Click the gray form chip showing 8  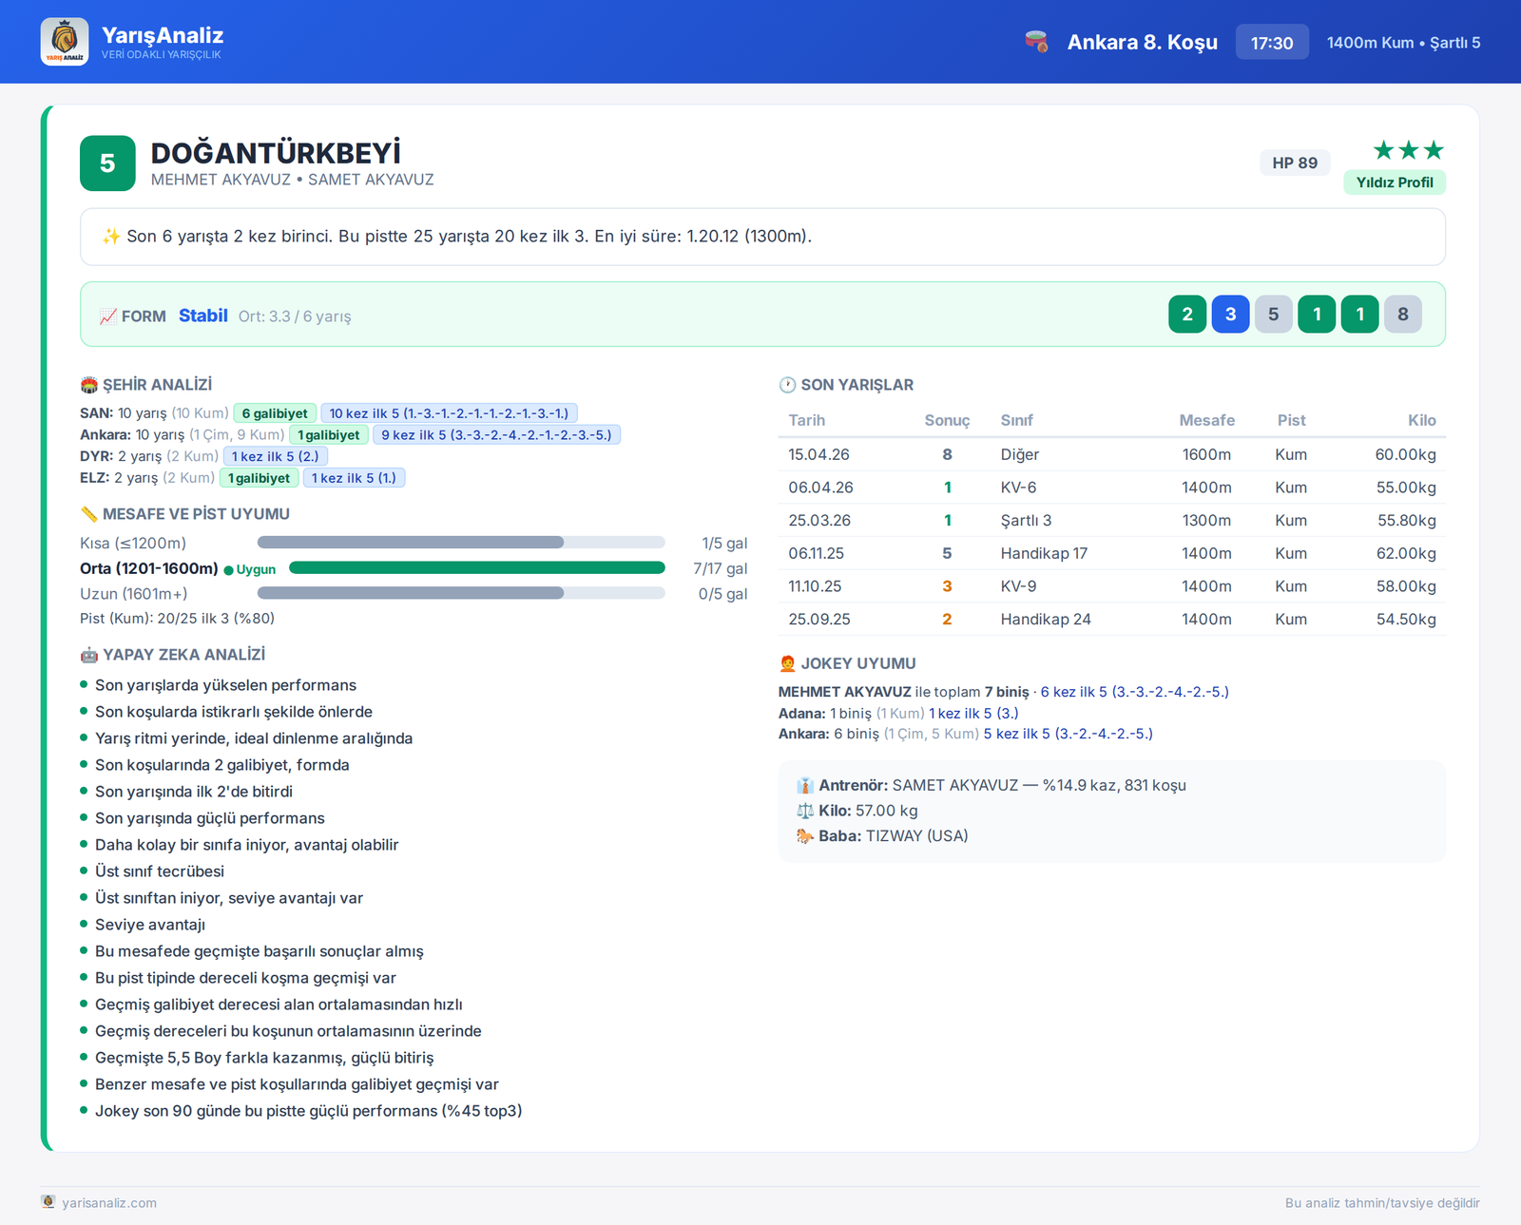click(x=1403, y=315)
